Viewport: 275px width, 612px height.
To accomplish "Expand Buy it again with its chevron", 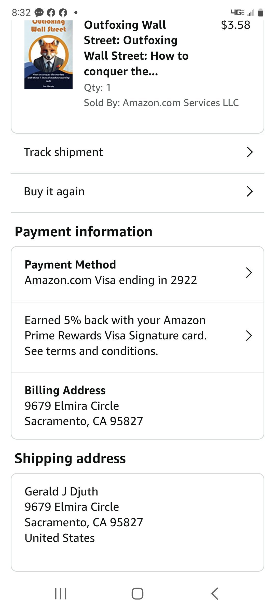I will point(250,192).
